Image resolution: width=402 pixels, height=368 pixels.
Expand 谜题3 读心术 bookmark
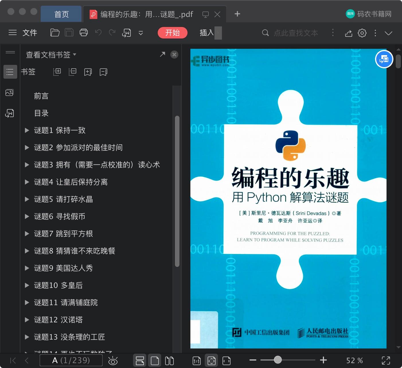point(27,165)
